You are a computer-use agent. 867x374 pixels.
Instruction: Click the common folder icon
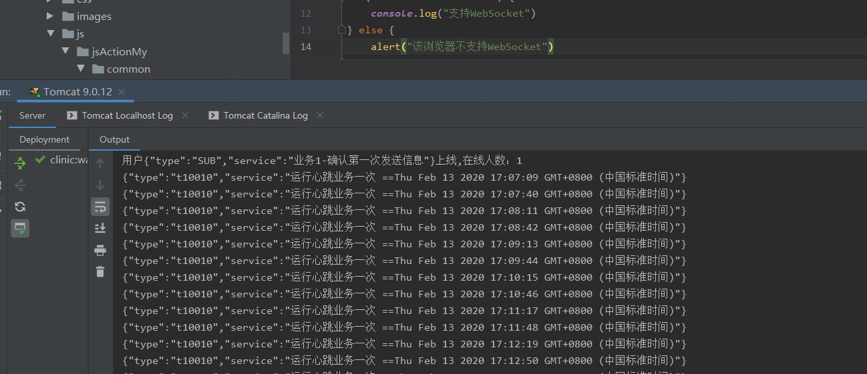click(x=98, y=69)
